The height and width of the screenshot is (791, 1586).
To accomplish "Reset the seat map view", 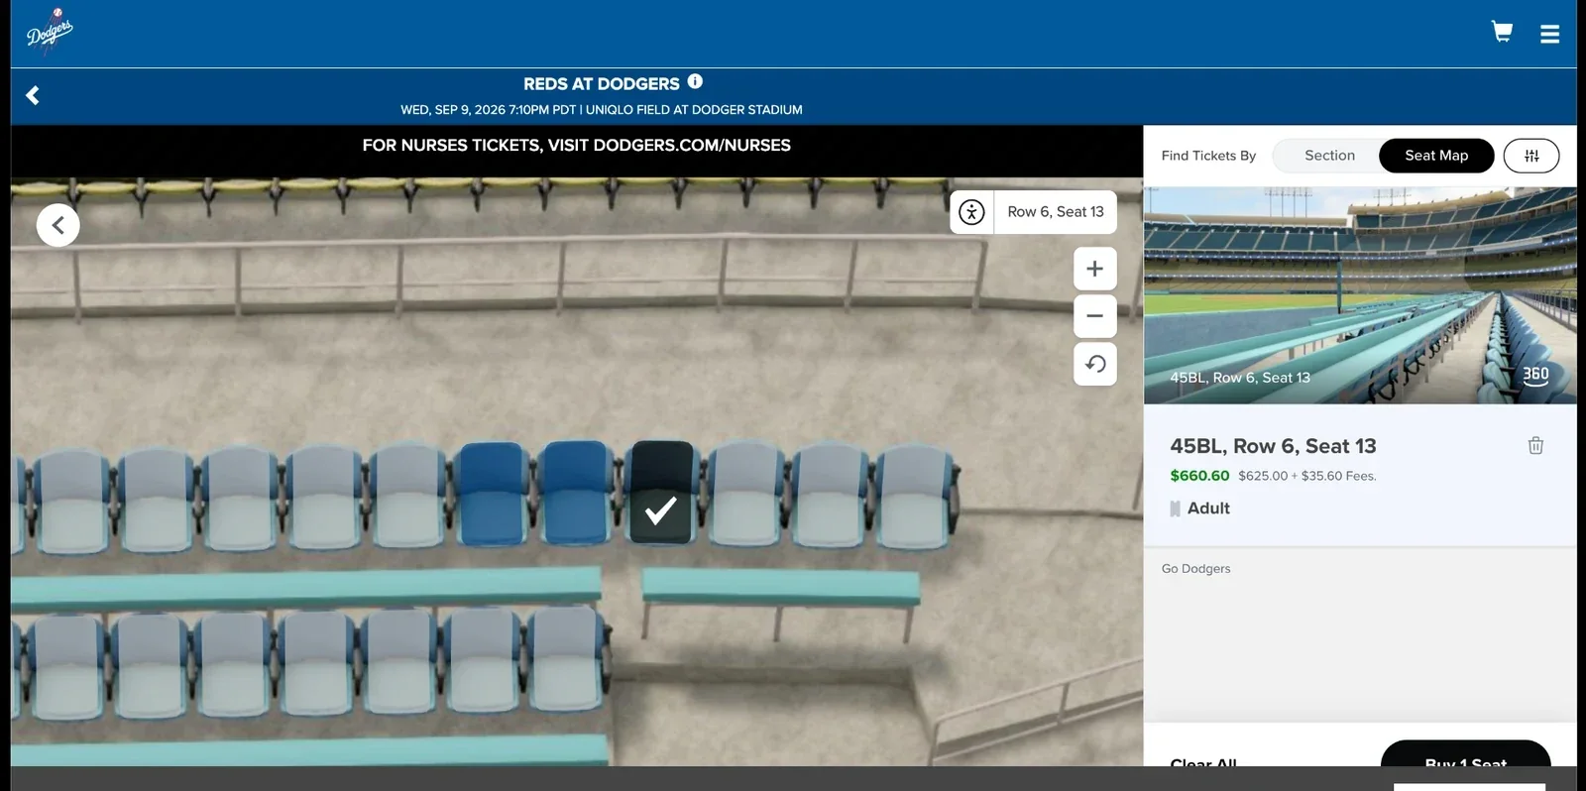I will click(1095, 364).
